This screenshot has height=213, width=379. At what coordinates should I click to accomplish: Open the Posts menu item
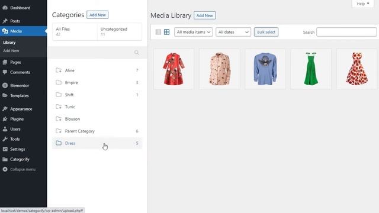pos(24,21)
